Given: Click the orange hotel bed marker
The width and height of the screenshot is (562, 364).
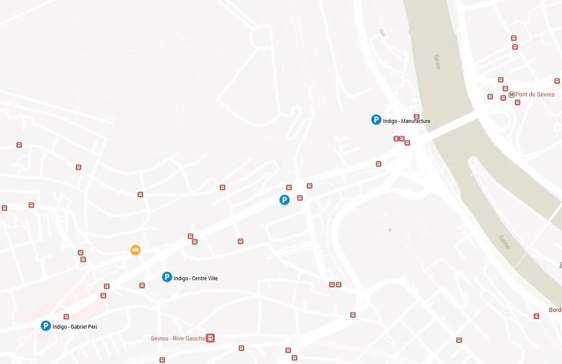Looking at the screenshot, I should (x=135, y=250).
